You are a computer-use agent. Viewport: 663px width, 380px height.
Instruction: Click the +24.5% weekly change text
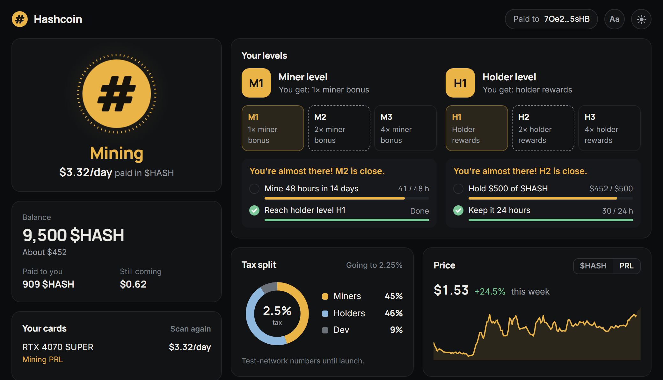(x=490, y=291)
